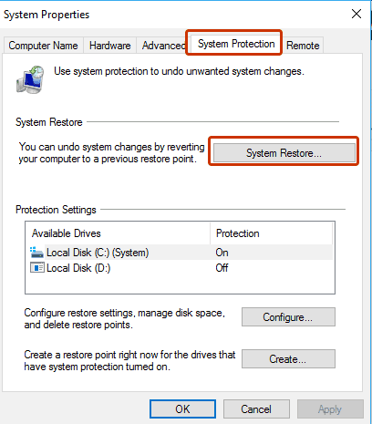Open Configure restore settings button

[x=288, y=317]
